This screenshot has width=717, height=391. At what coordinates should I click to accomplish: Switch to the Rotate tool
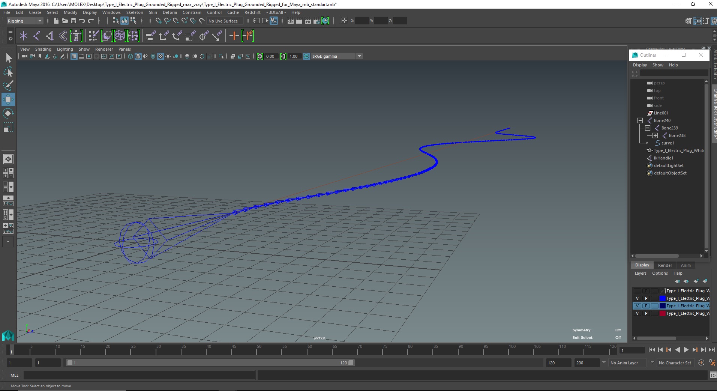8,113
